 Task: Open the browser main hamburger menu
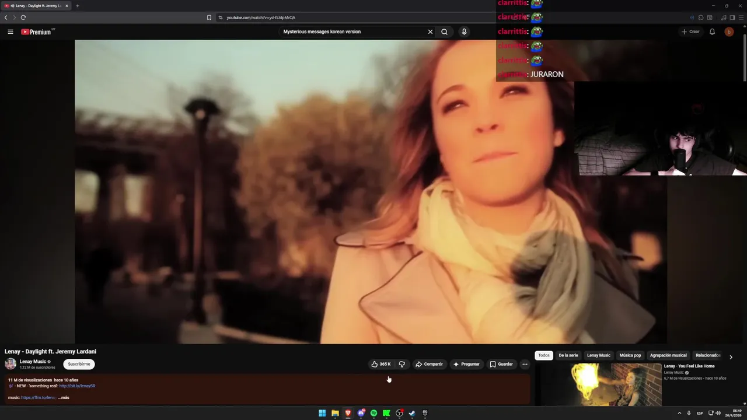tap(741, 17)
